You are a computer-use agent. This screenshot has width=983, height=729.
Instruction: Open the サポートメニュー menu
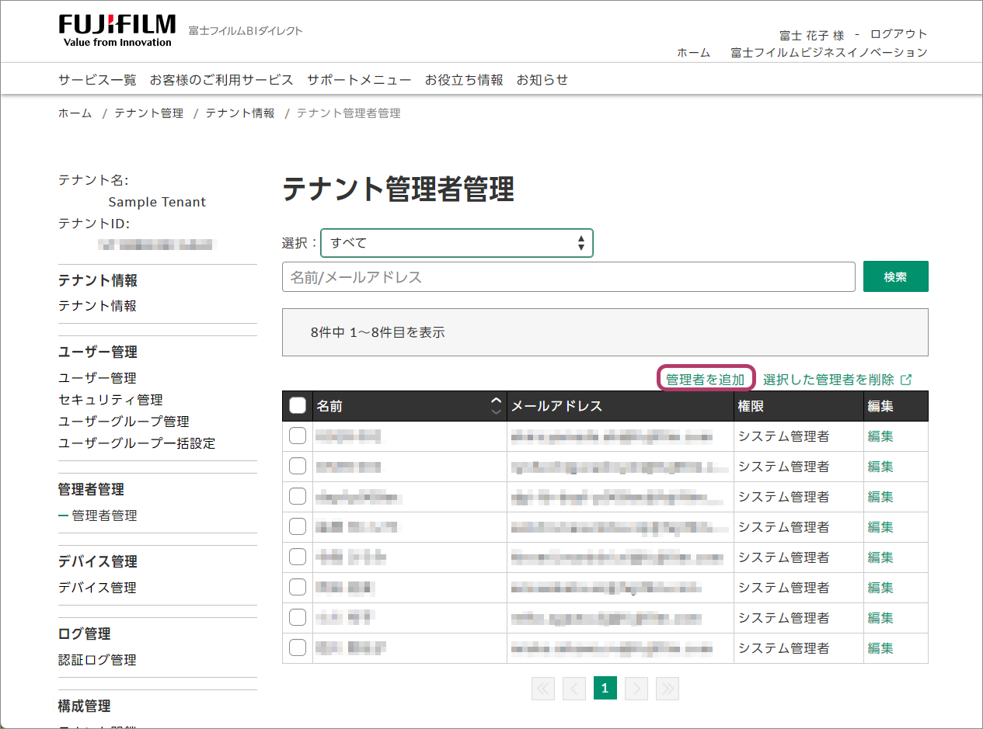coord(359,80)
